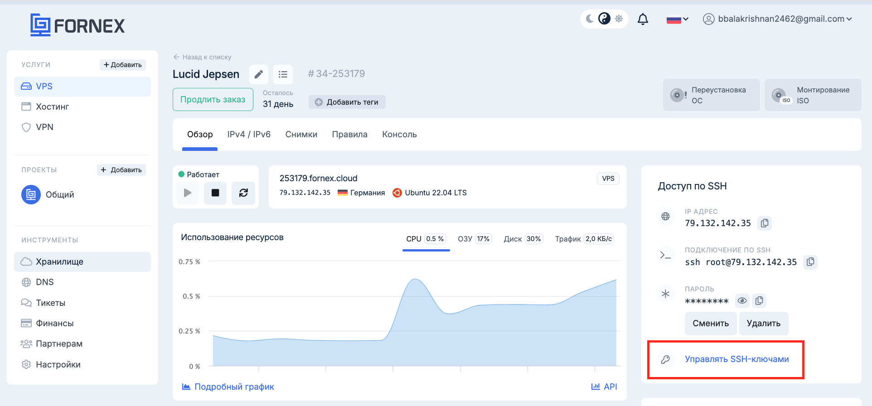
Task: Open Финансы in the sidebar
Action: [82, 324]
